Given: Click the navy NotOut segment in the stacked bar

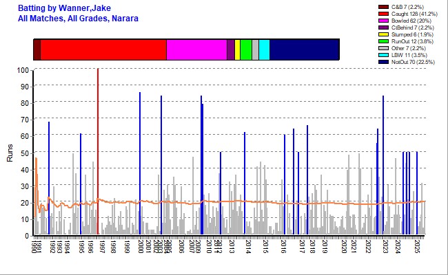Looking at the screenshot, I should [304, 50].
